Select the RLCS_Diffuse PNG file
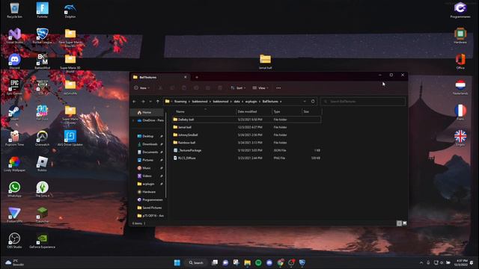 (246, 158)
